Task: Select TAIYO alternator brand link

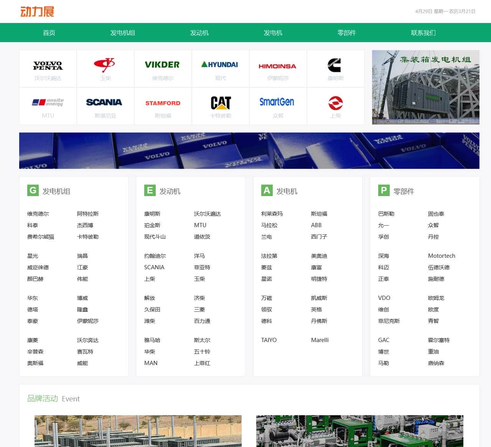Action: coord(269,340)
